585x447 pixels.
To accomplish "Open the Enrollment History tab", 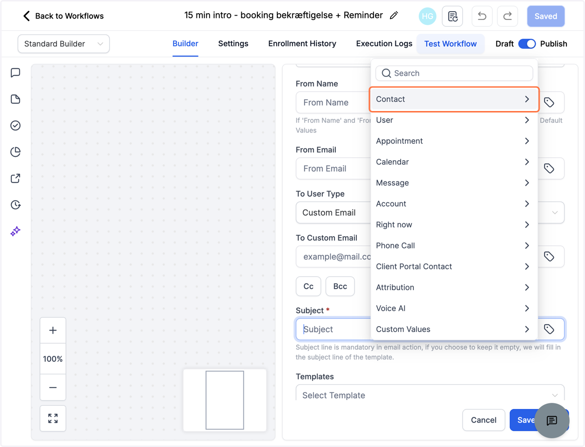I will pos(302,44).
